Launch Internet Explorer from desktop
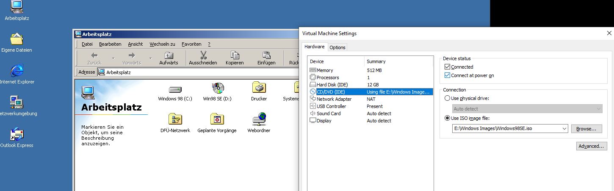Image resolution: width=614 pixels, height=191 pixels. [x=17, y=74]
